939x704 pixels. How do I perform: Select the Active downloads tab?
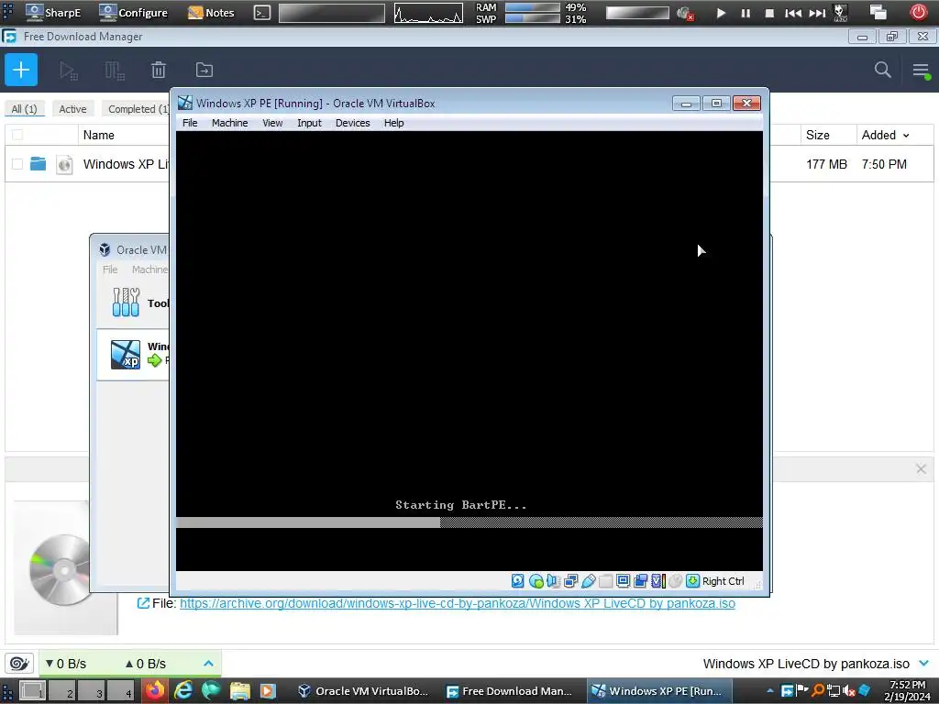click(x=72, y=109)
